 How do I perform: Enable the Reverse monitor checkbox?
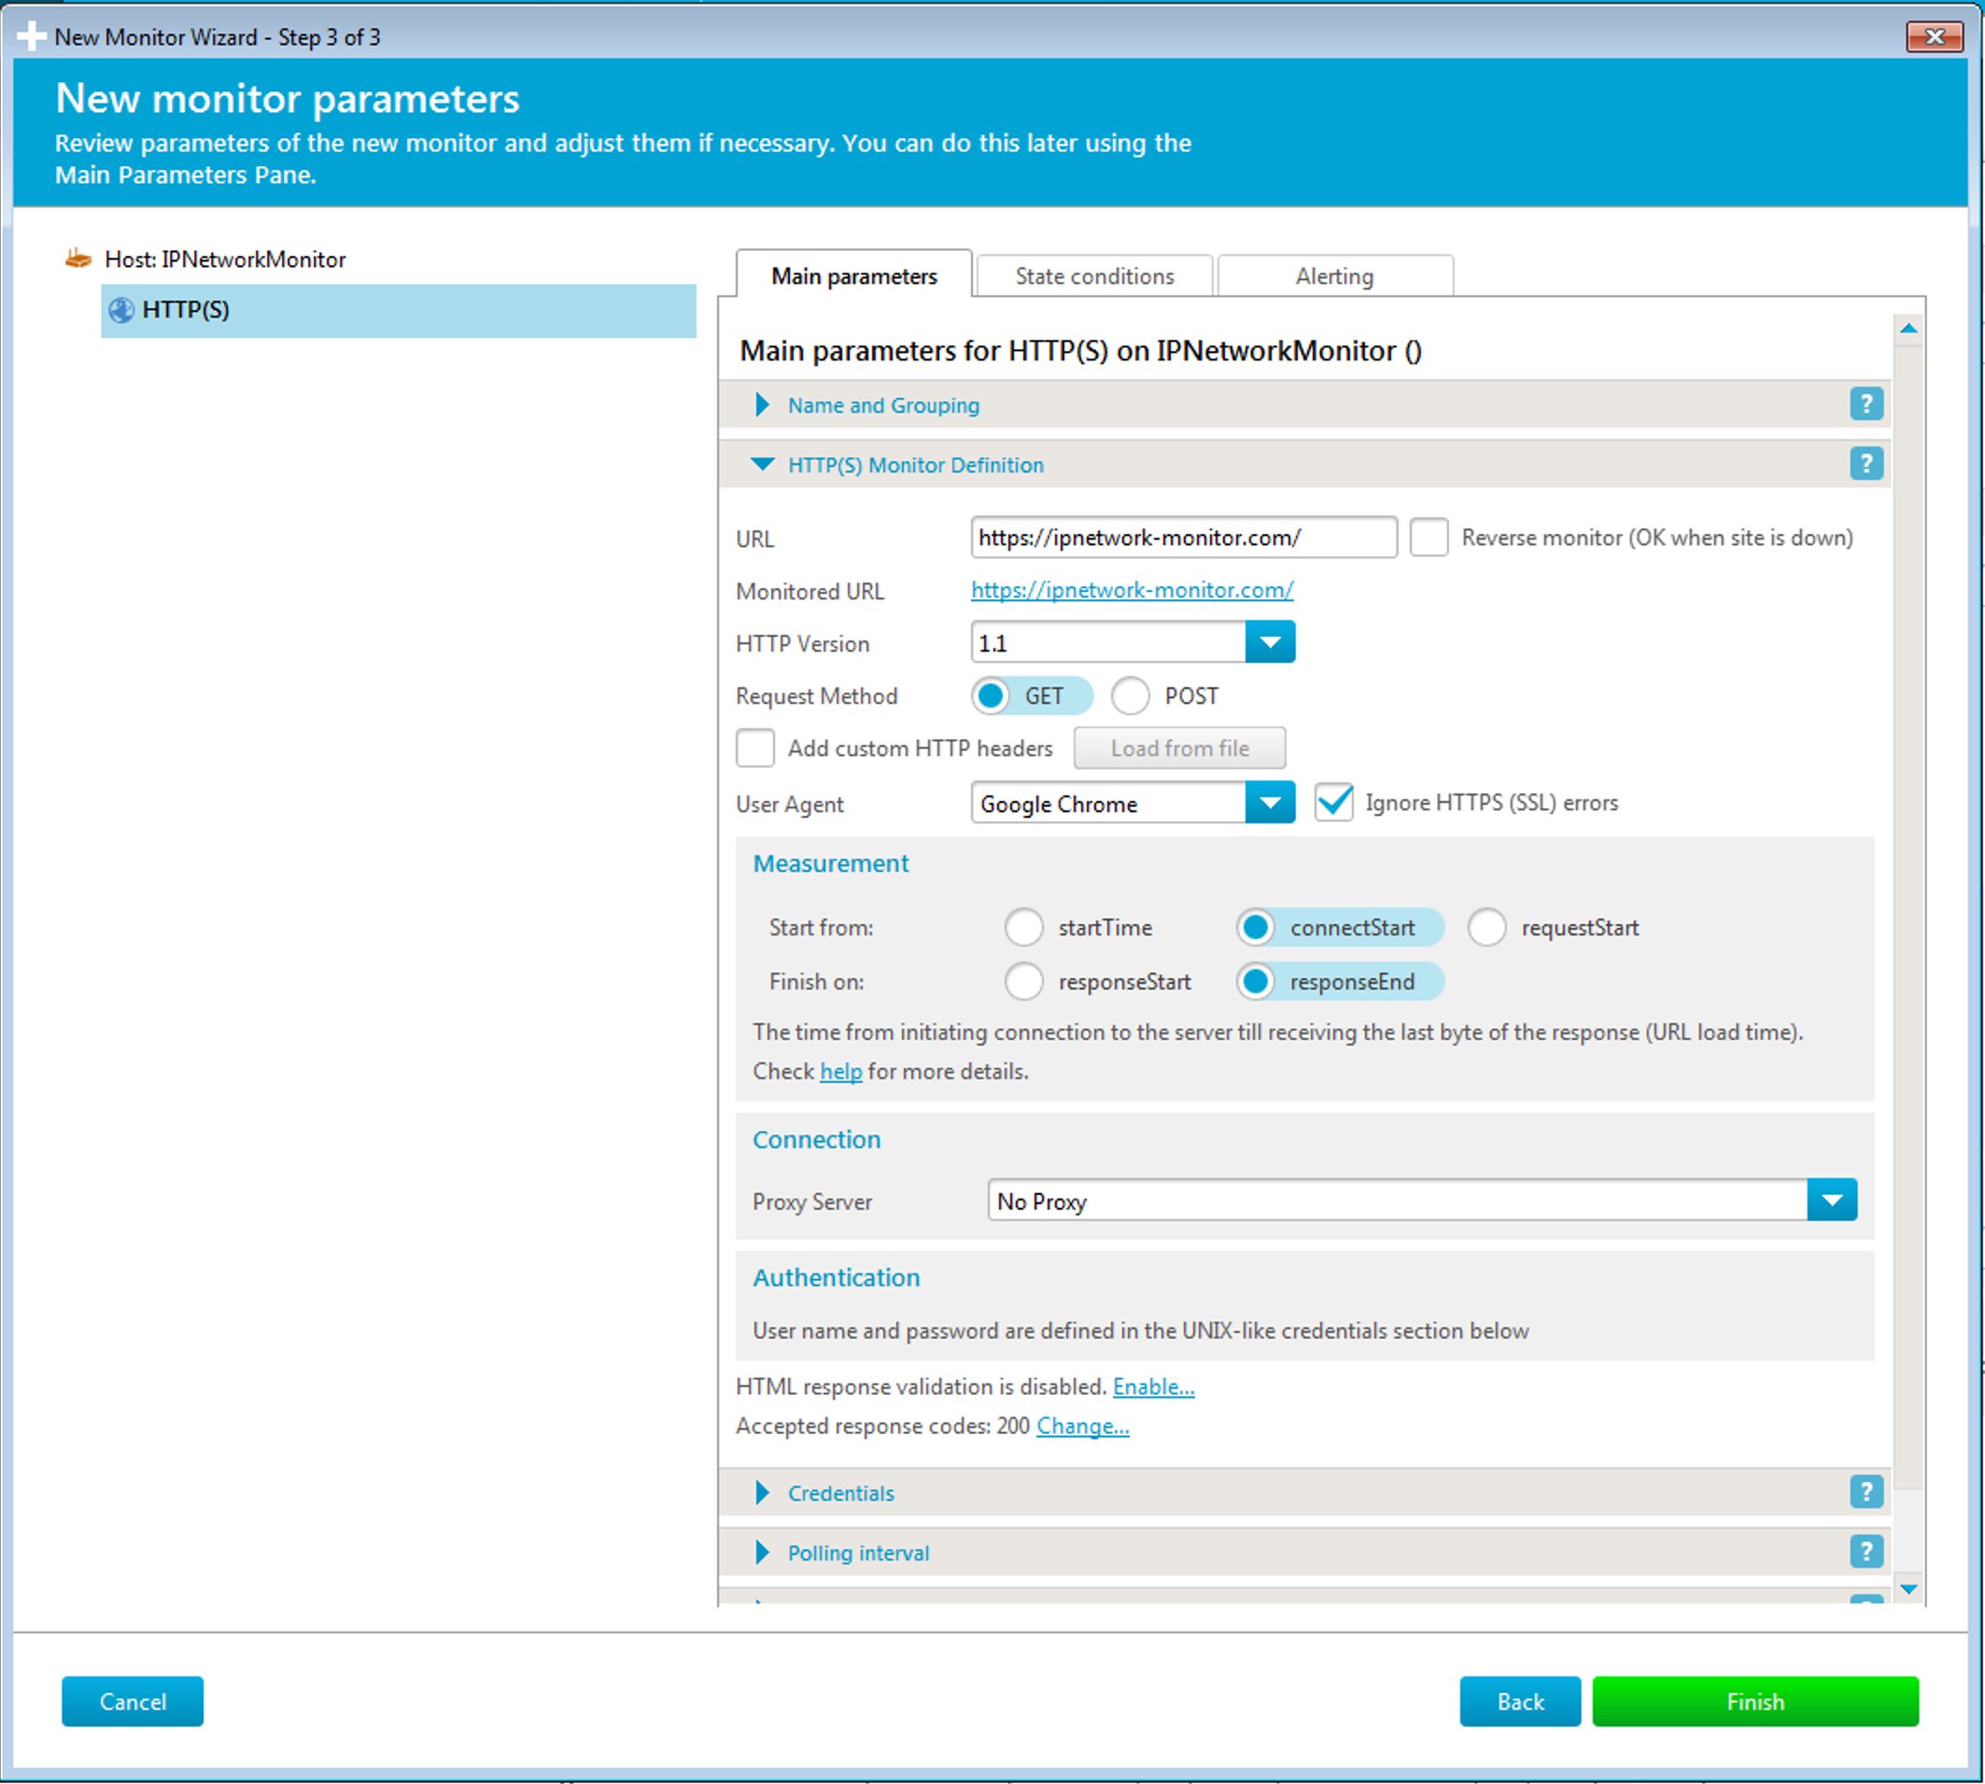[x=1429, y=537]
